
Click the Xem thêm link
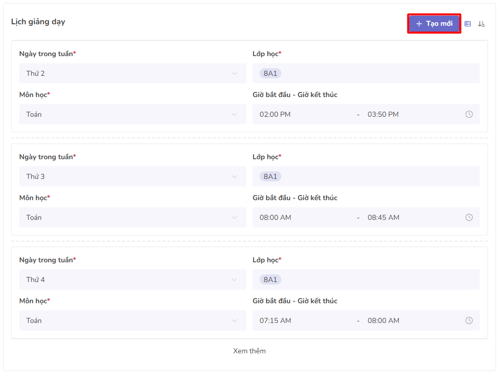click(x=249, y=351)
